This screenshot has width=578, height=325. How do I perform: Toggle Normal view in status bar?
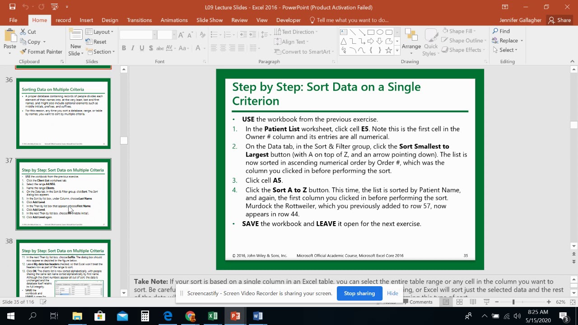[446, 302]
